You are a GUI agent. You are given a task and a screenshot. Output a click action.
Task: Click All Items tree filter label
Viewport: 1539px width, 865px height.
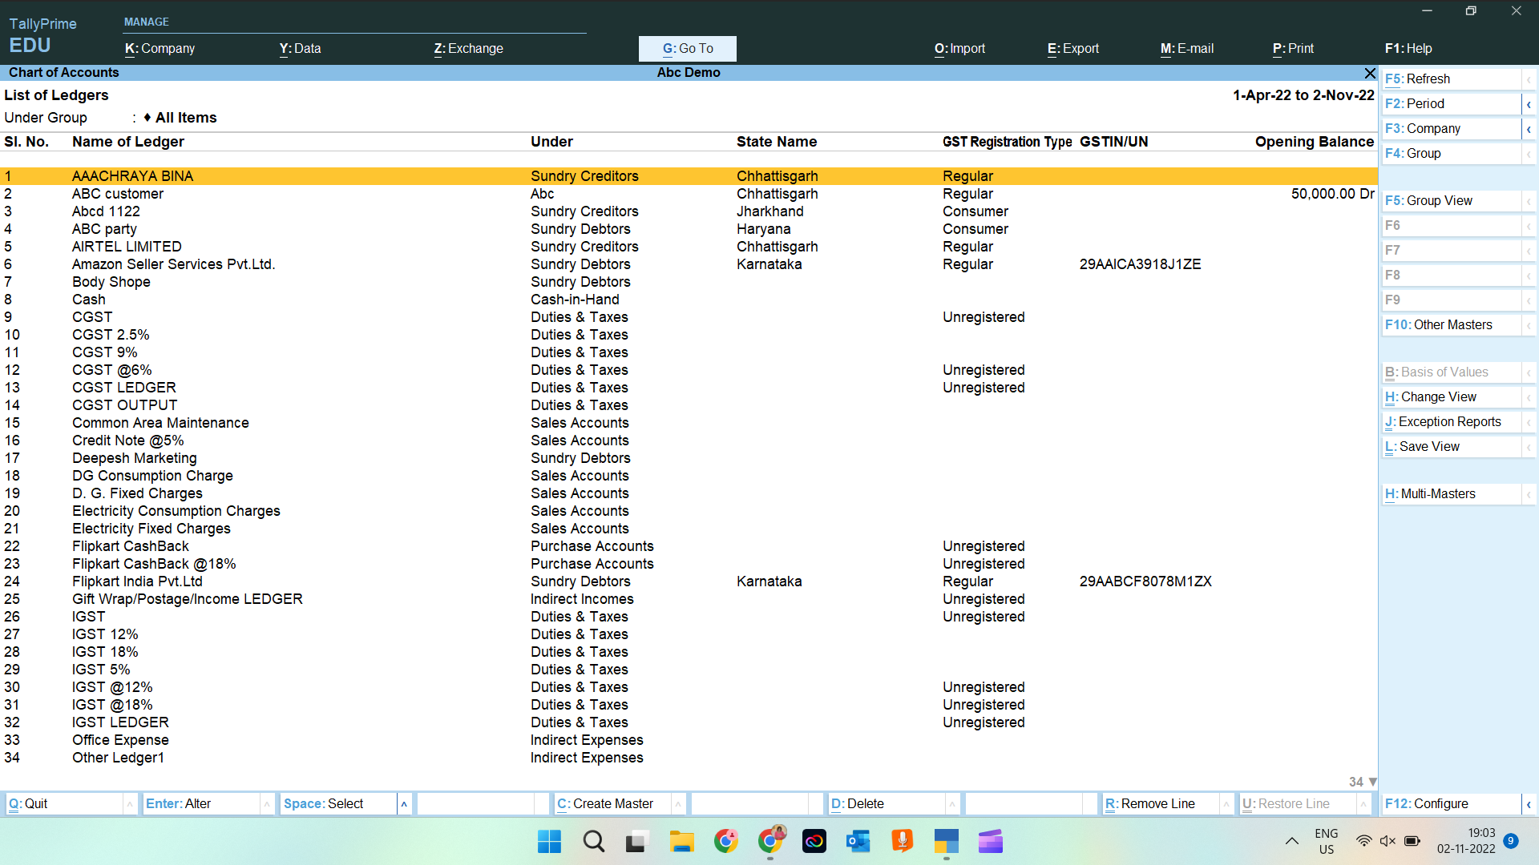click(185, 117)
